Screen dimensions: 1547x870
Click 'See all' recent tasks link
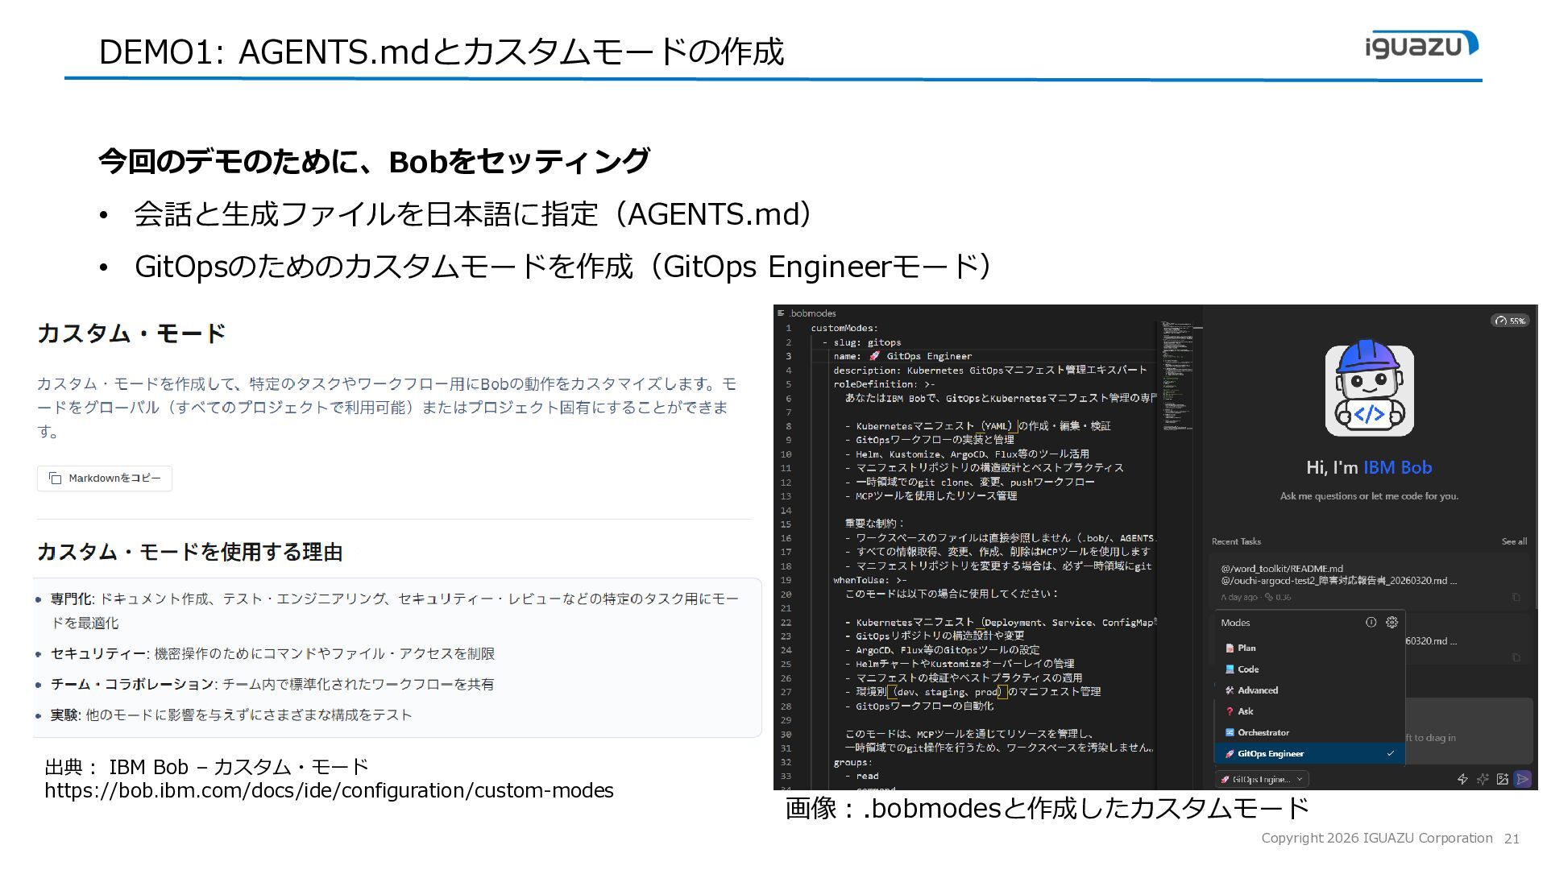[1514, 541]
